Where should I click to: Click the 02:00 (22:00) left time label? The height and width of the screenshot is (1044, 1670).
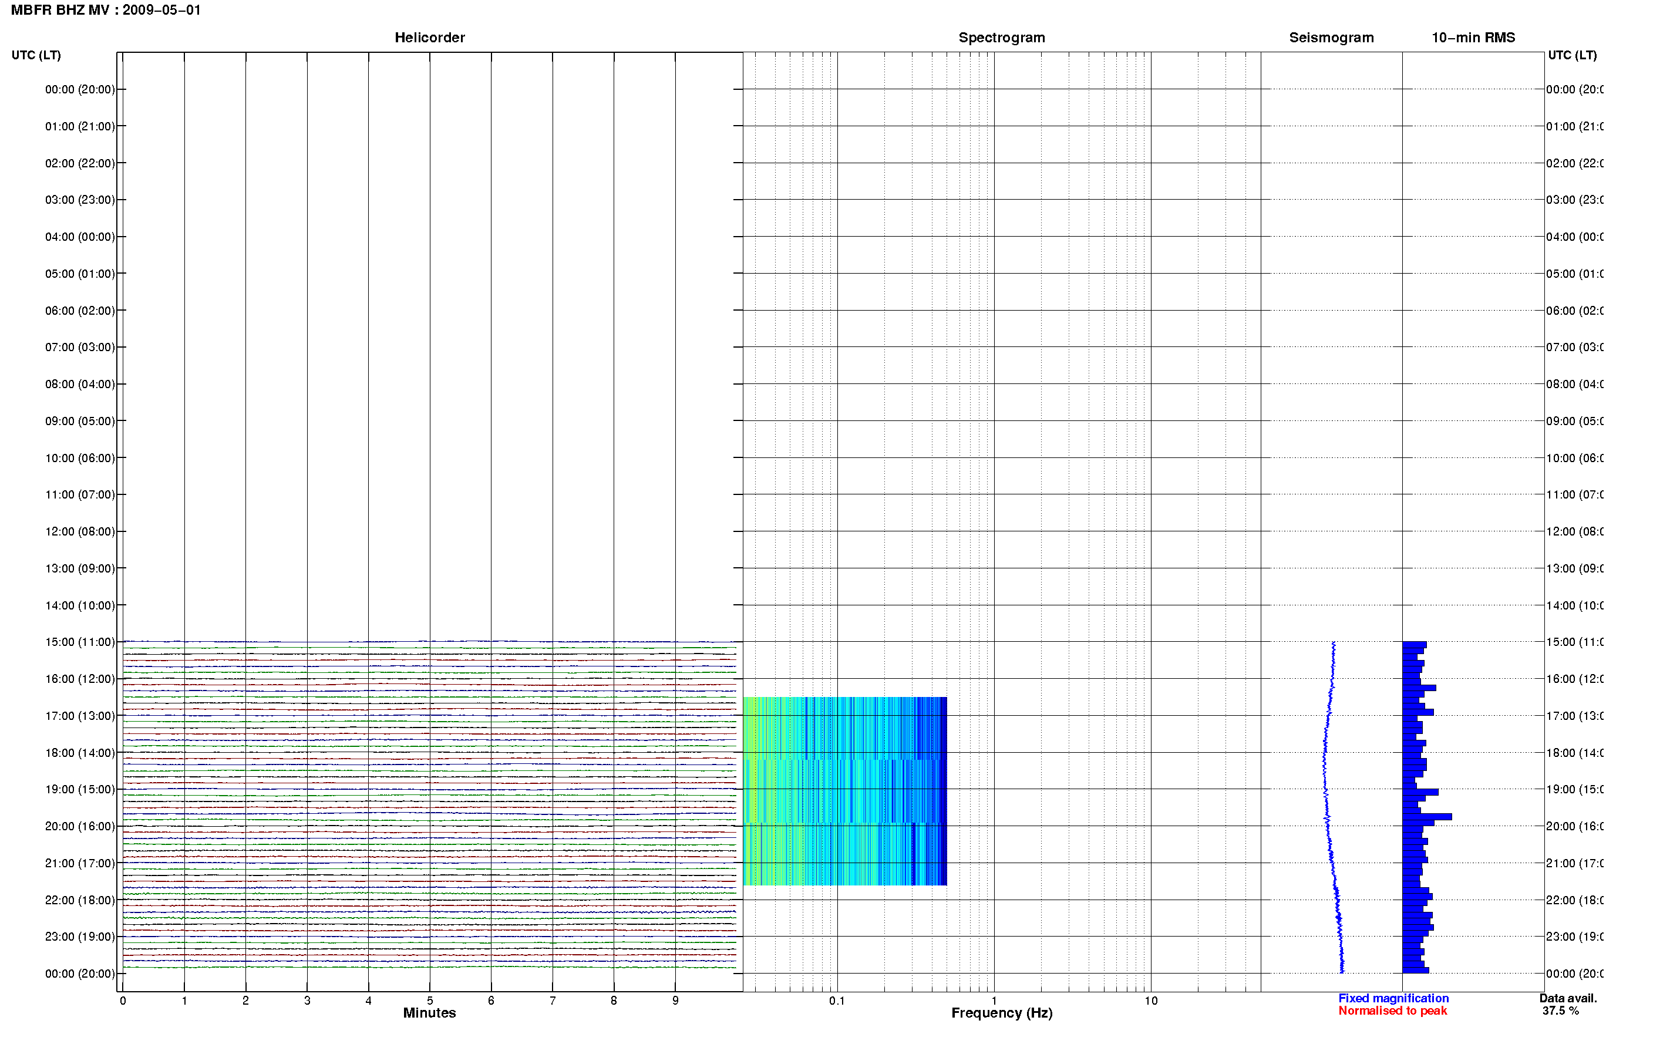(x=80, y=163)
